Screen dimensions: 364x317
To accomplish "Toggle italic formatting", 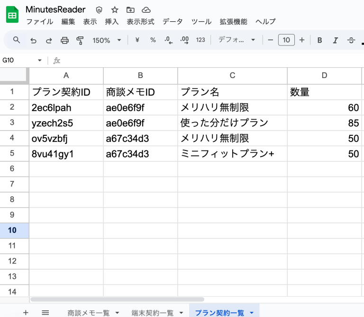I will pos(335,40).
